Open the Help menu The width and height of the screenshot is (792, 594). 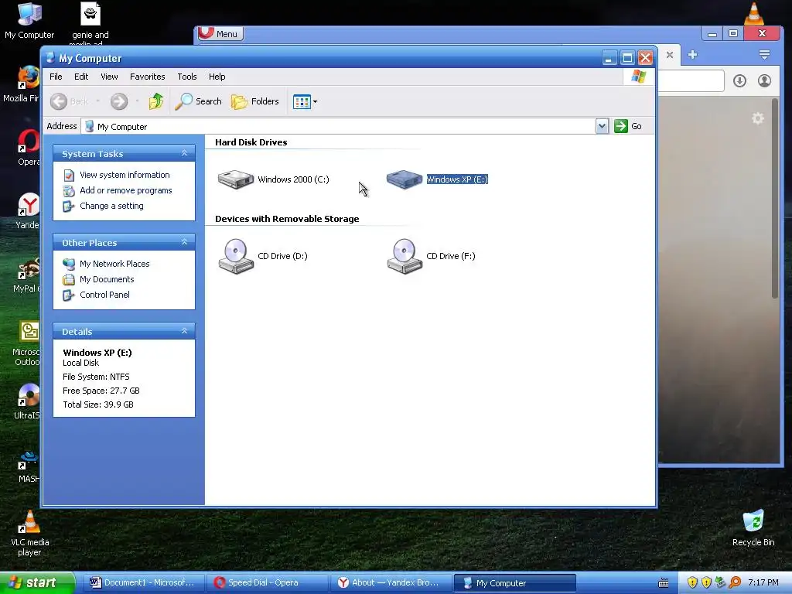[217, 77]
